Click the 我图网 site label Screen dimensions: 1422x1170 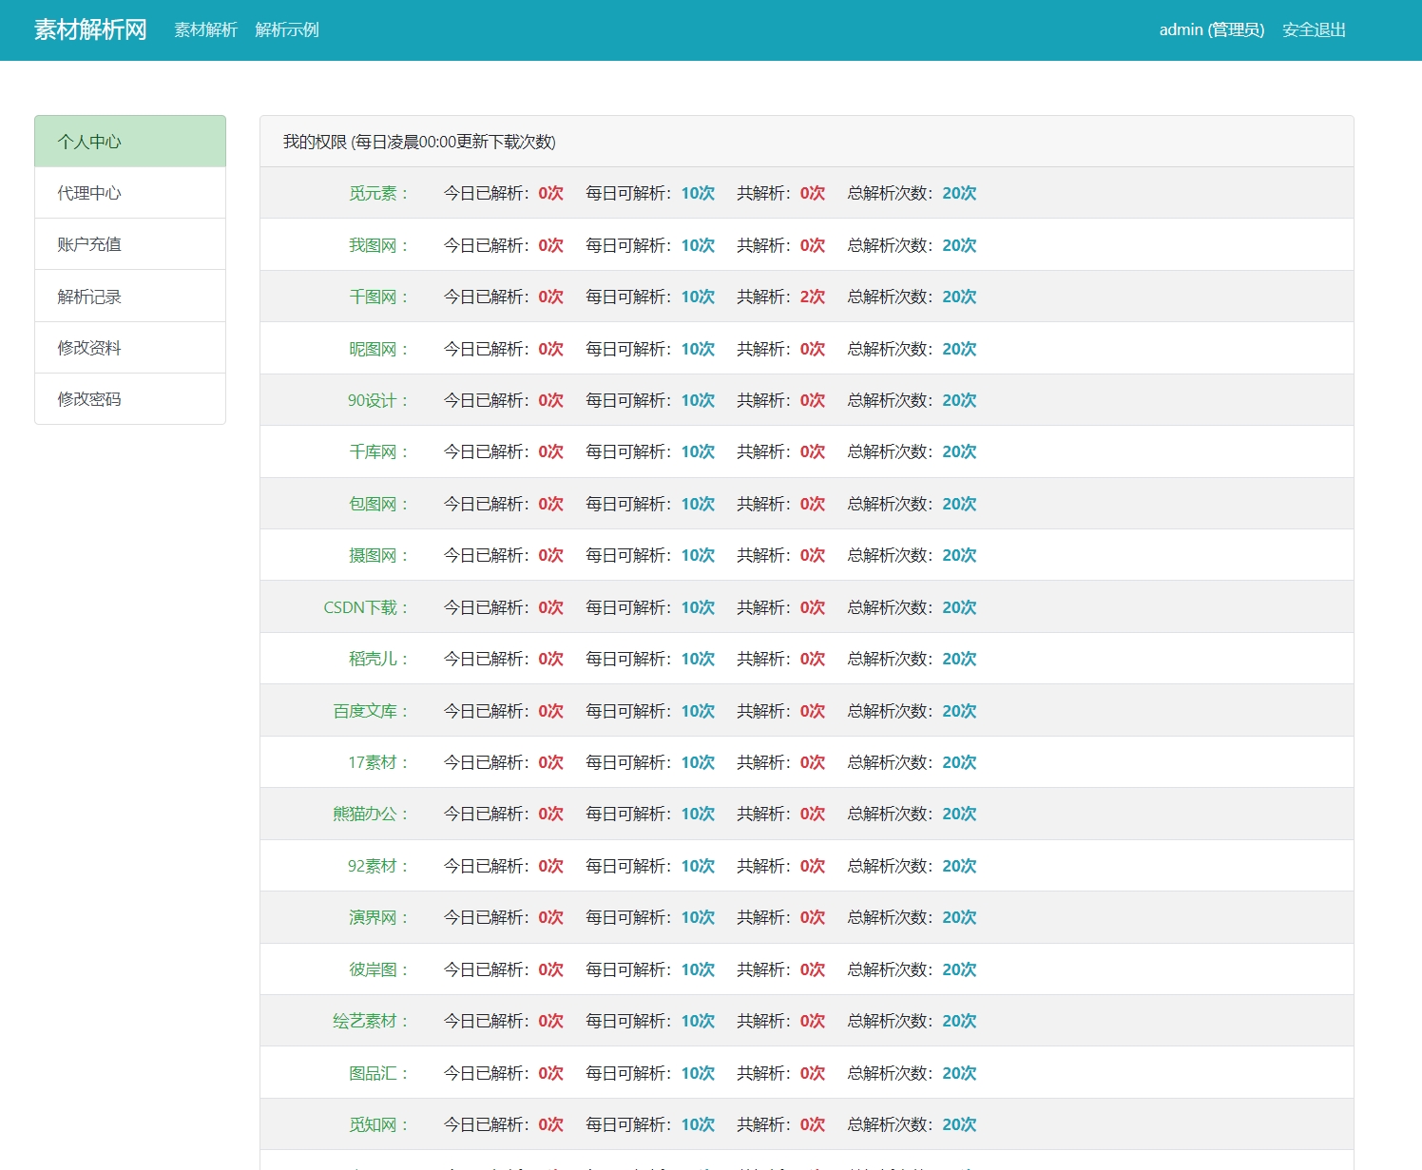(x=378, y=245)
